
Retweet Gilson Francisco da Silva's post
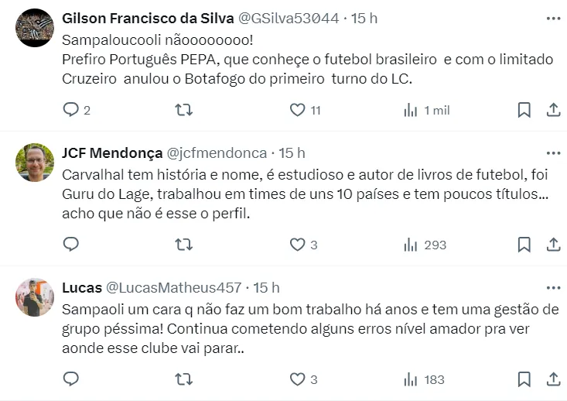coord(184,110)
